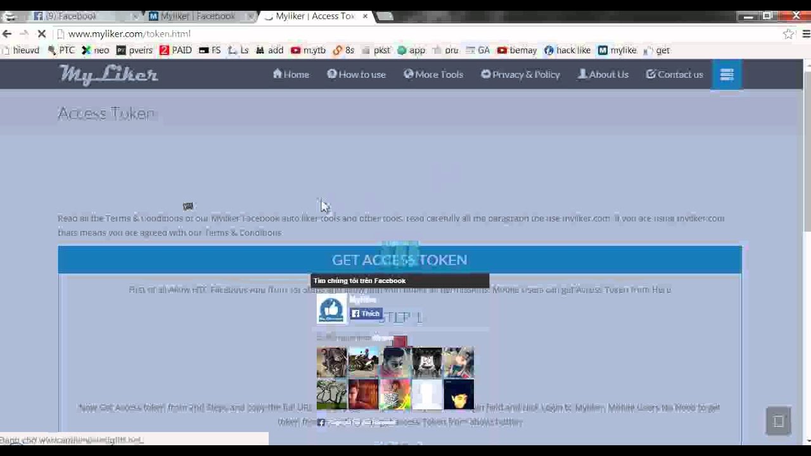Open the add bookmark
The image size is (811, 456).
[x=270, y=50]
